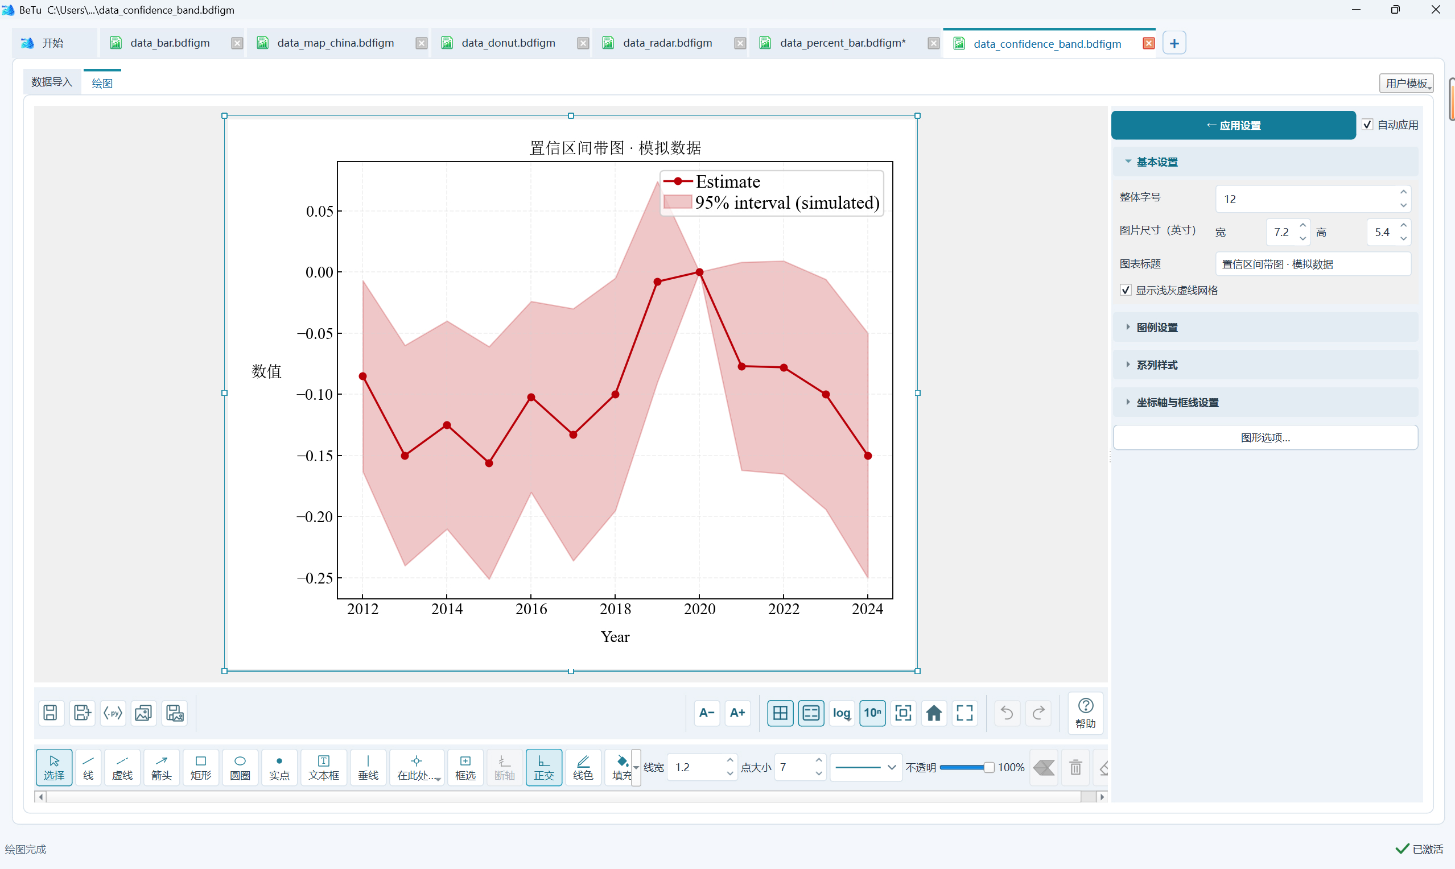
Task: Toggle the legend display icon
Action: point(811,713)
